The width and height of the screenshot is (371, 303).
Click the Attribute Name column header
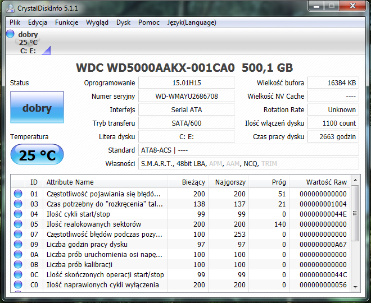click(105, 182)
